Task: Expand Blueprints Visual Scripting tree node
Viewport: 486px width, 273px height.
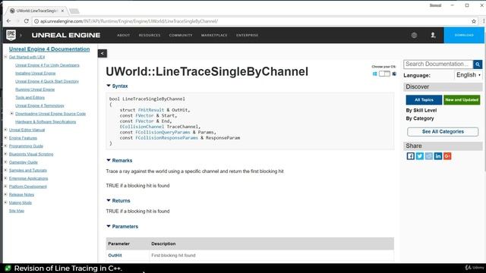Action: pyautogui.click(x=5, y=154)
